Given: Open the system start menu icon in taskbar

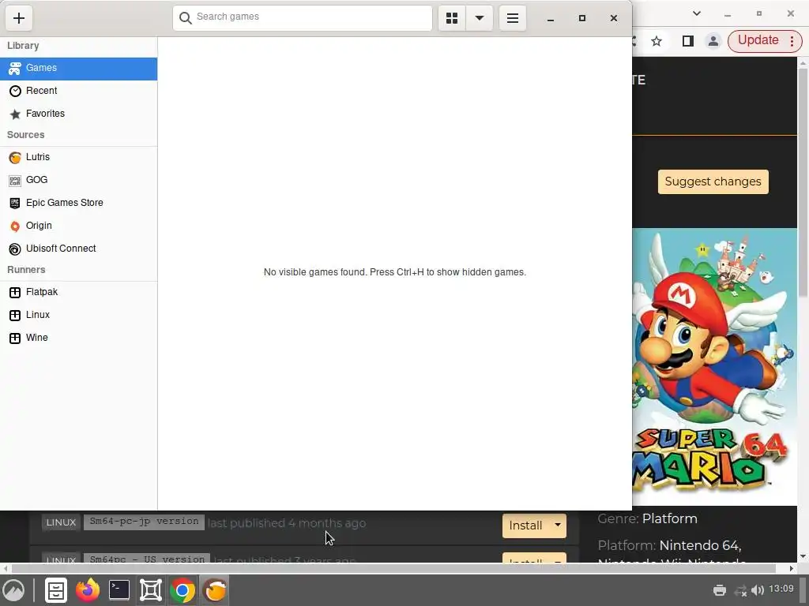Looking at the screenshot, I should 14,590.
